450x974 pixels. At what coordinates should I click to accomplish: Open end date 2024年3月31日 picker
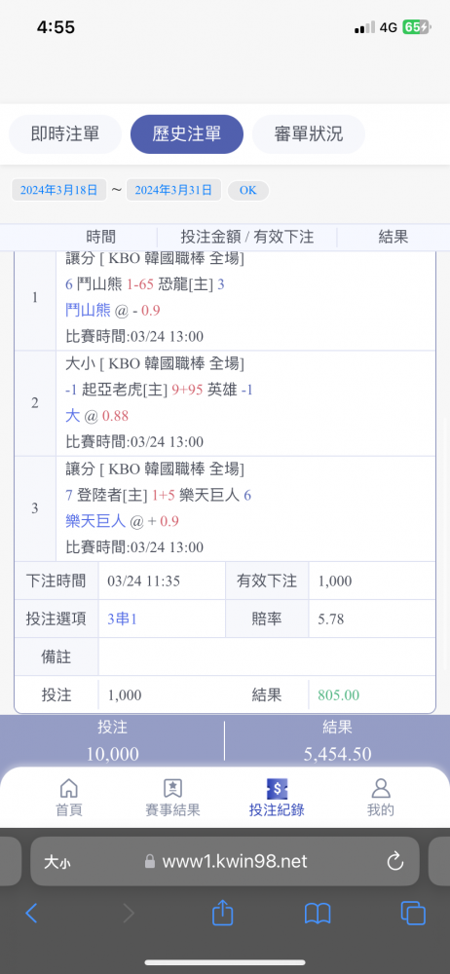click(173, 190)
